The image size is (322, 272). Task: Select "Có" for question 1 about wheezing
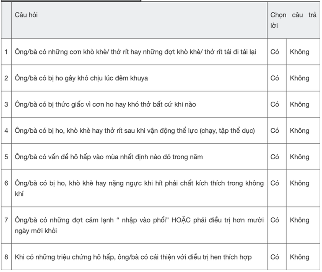tap(274, 52)
